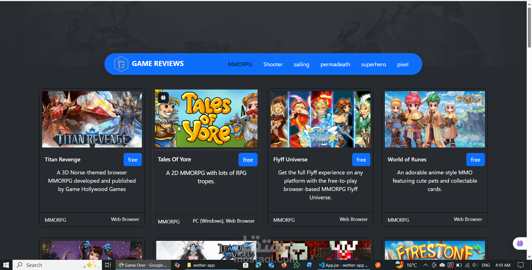532x270 pixels.
Task: Open the Titan Revenge game thumbnail
Action: coord(92,119)
